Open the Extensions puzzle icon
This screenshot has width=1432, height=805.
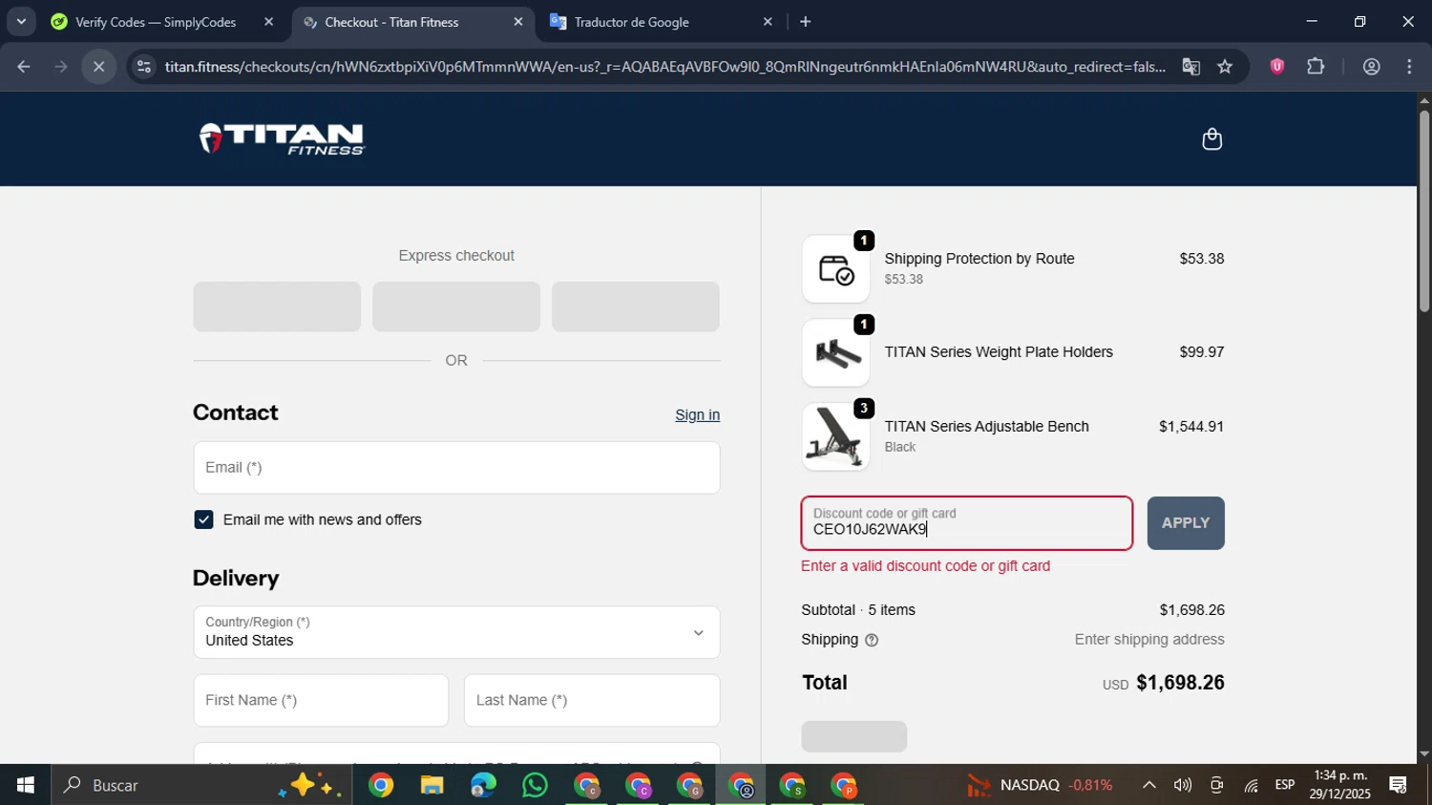tap(1316, 66)
